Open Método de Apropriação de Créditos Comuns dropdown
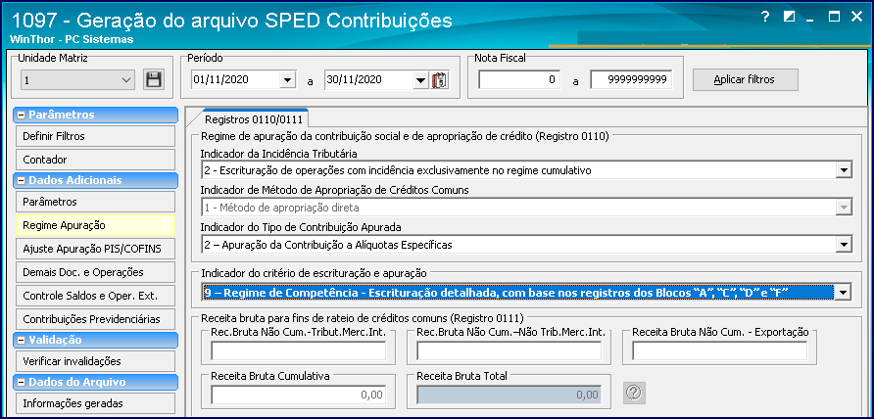 (x=845, y=208)
